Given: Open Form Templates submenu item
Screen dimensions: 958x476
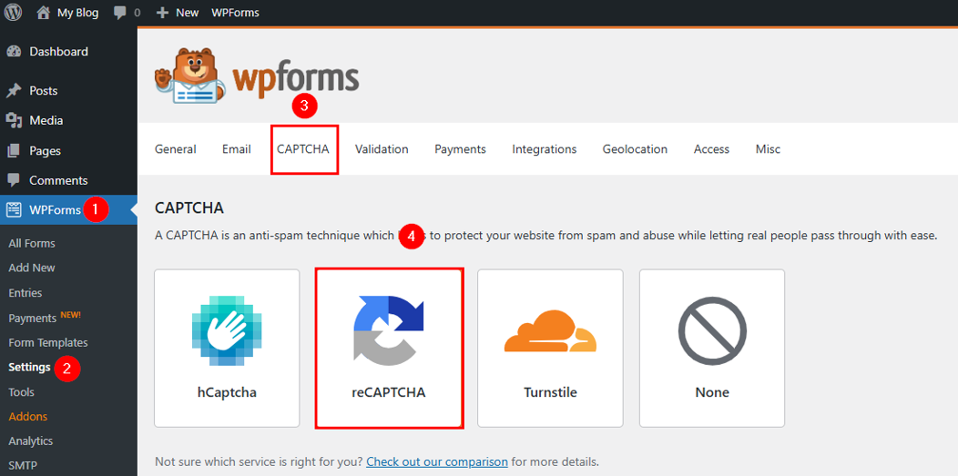Looking at the screenshot, I should tap(48, 342).
